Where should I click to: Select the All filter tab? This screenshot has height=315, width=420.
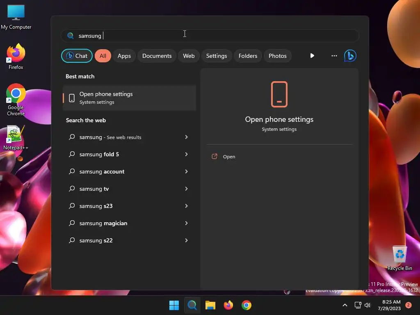click(x=103, y=56)
